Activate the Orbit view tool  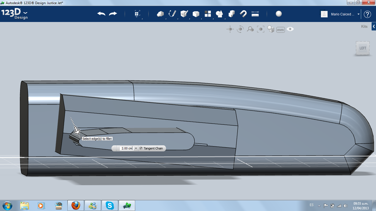[240, 29]
